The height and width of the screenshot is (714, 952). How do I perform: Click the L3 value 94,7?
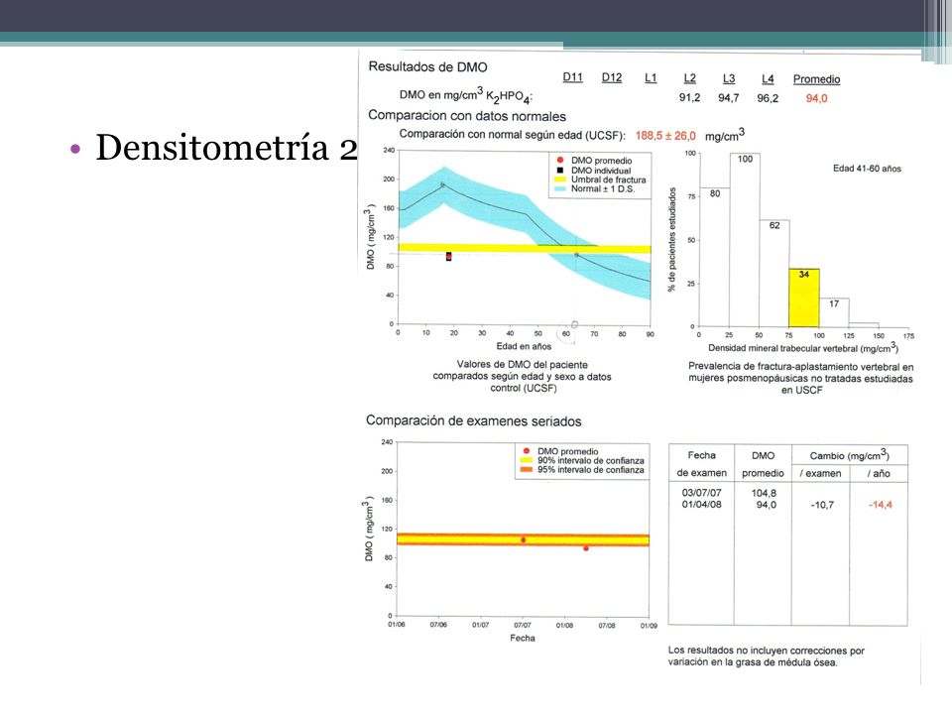tap(729, 98)
